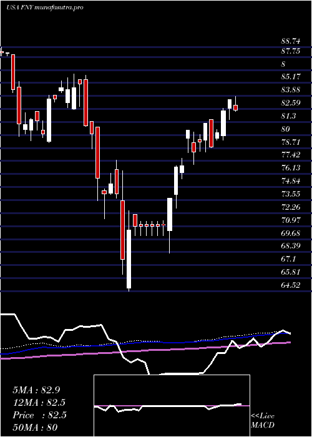312x437 pixels.
Task: Click the '5MA : 82.9' readout
Action: coord(36,390)
